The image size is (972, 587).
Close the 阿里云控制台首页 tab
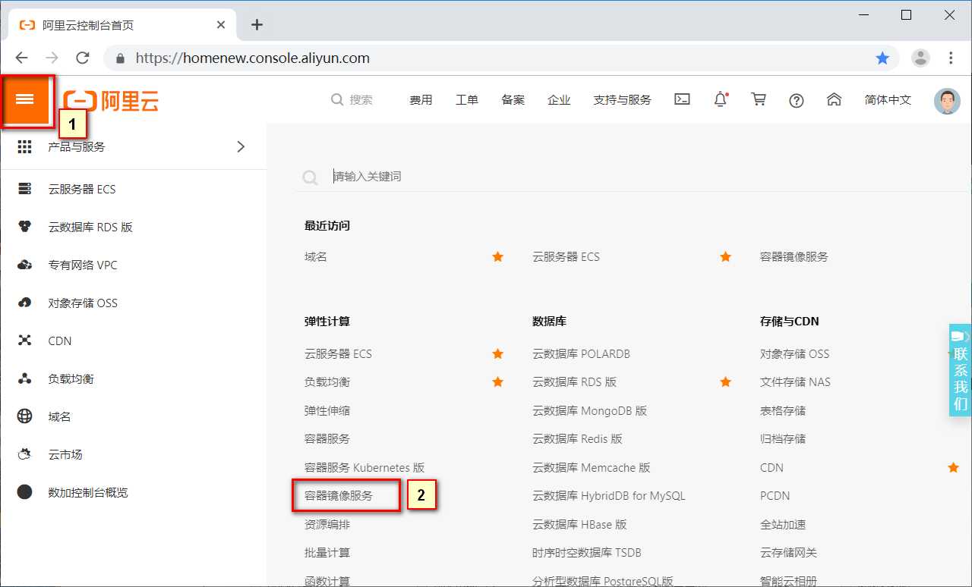click(221, 25)
